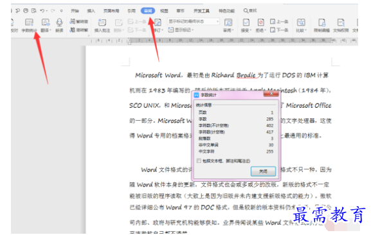
Task: Click the 修订 track changes icon
Action: coord(158,22)
